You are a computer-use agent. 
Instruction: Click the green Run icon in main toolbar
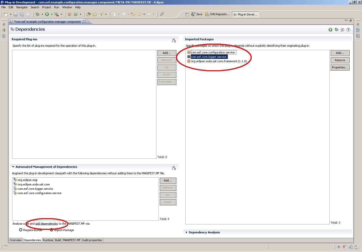pos(47,14)
